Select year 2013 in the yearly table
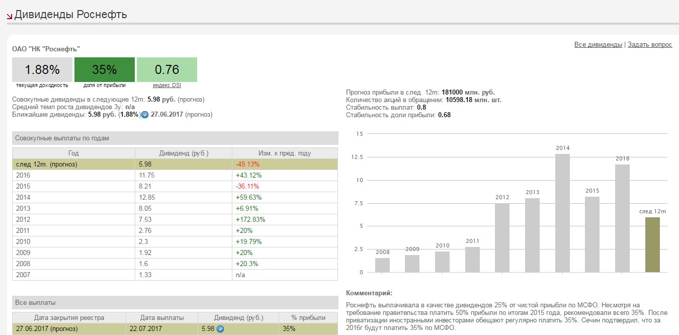Screen dimensions: 679x335 click(23, 208)
